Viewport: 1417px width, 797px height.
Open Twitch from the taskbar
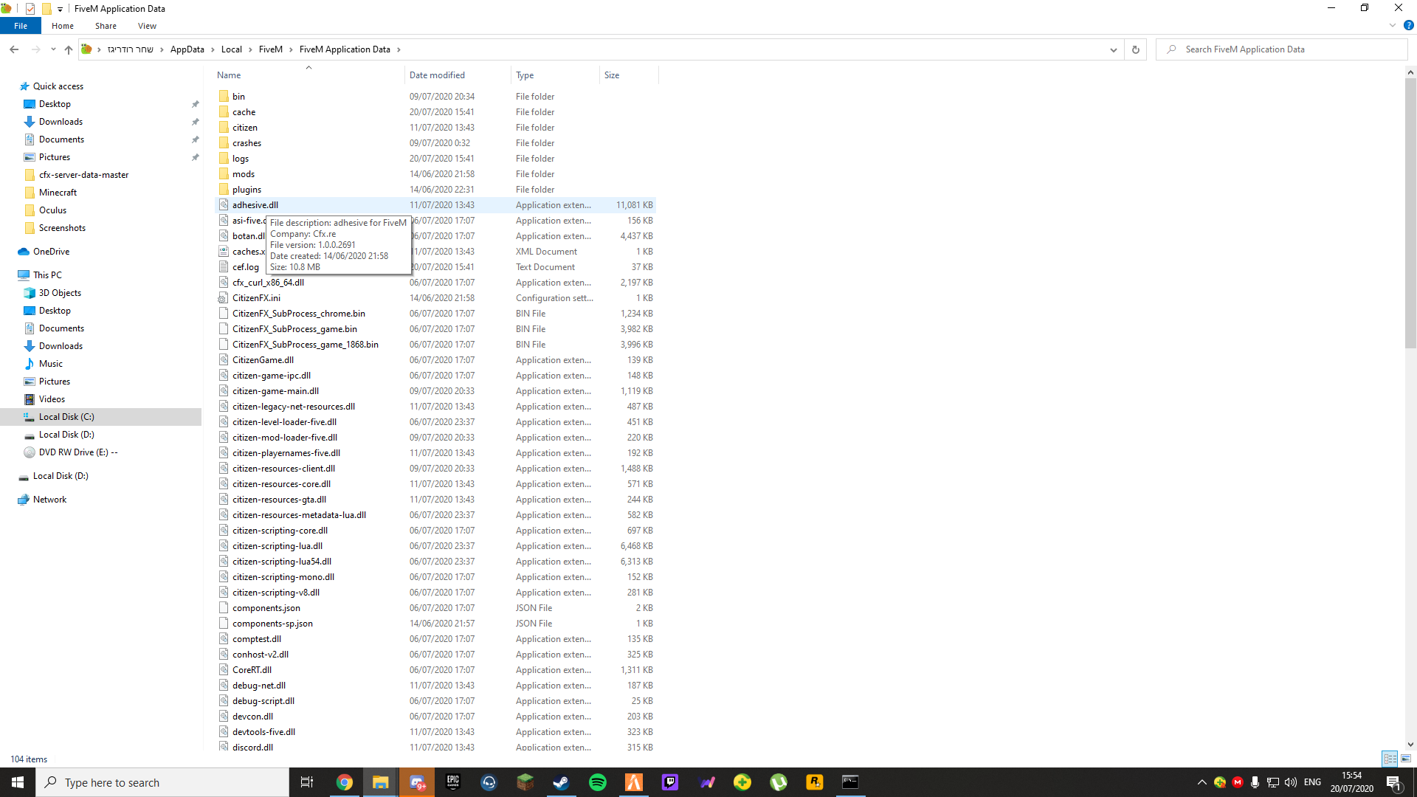pyautogui.click(x=670, y=782)
